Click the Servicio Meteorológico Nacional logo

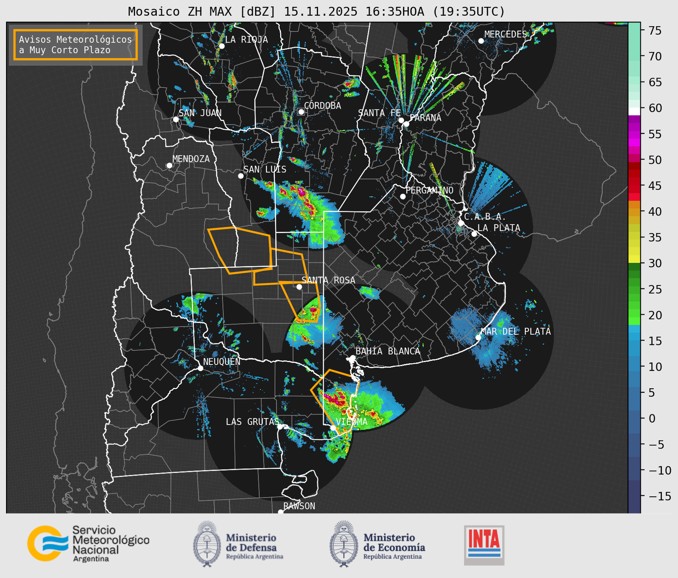coord(88,543)
